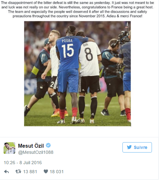Open Mesut Özil's profile avatar
161x180 pixels.
coord(9,148)
